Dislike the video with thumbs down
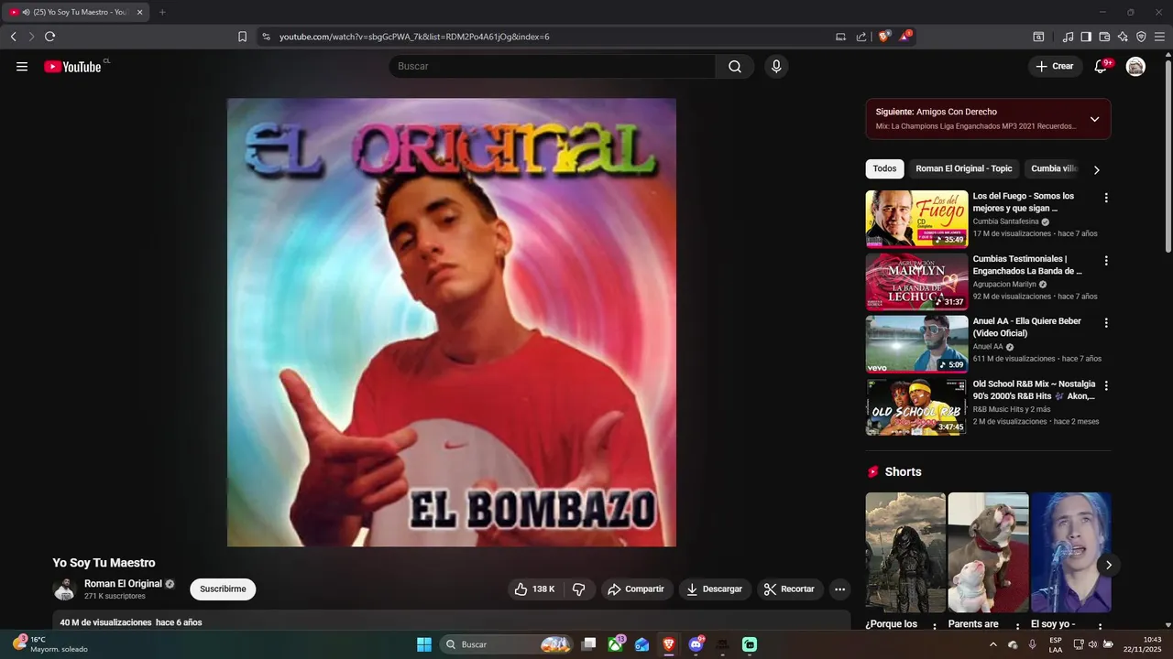 coord(579,589)
